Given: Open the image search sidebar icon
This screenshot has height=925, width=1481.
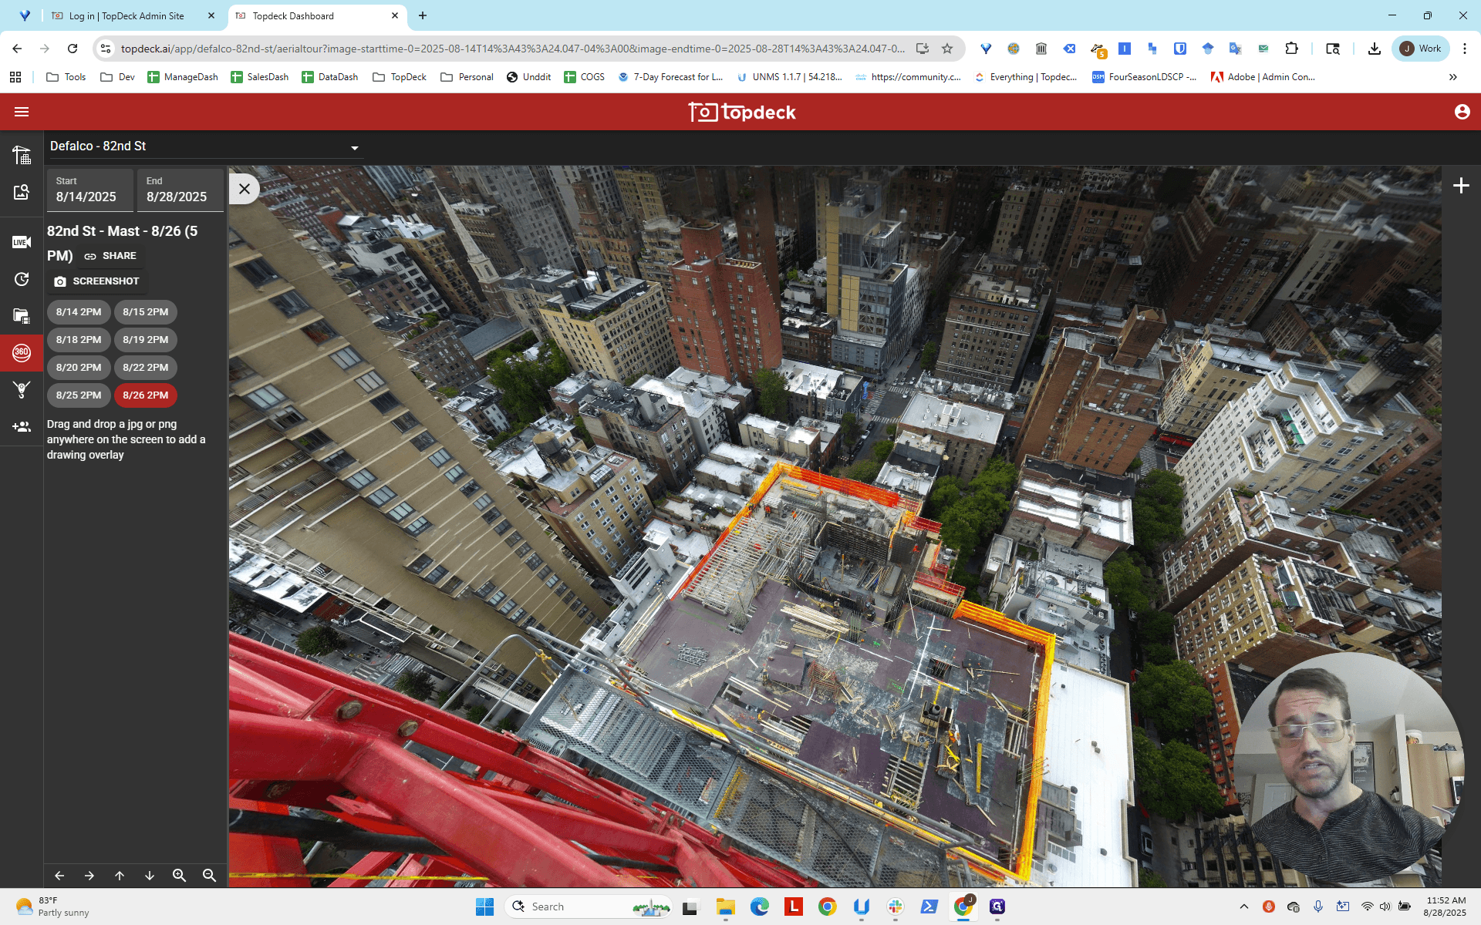Looking at the screenshot, I should [22, 192].
